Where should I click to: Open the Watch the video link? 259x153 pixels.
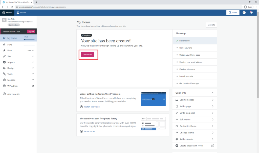point(92,107)
